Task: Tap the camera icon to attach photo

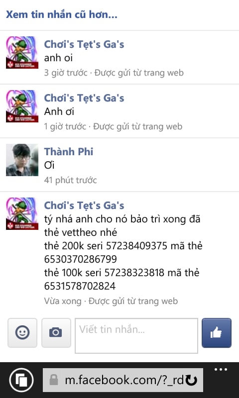Action: click(56, 333)
